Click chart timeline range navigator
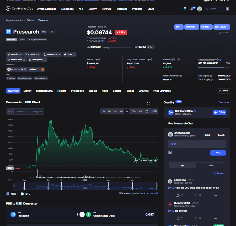This screenshot has width=236, height=226. (x=86, y=186)
